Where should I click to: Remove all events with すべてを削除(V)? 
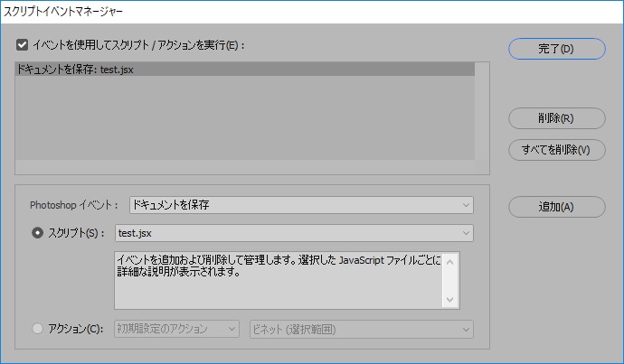[x=556, y=149]
